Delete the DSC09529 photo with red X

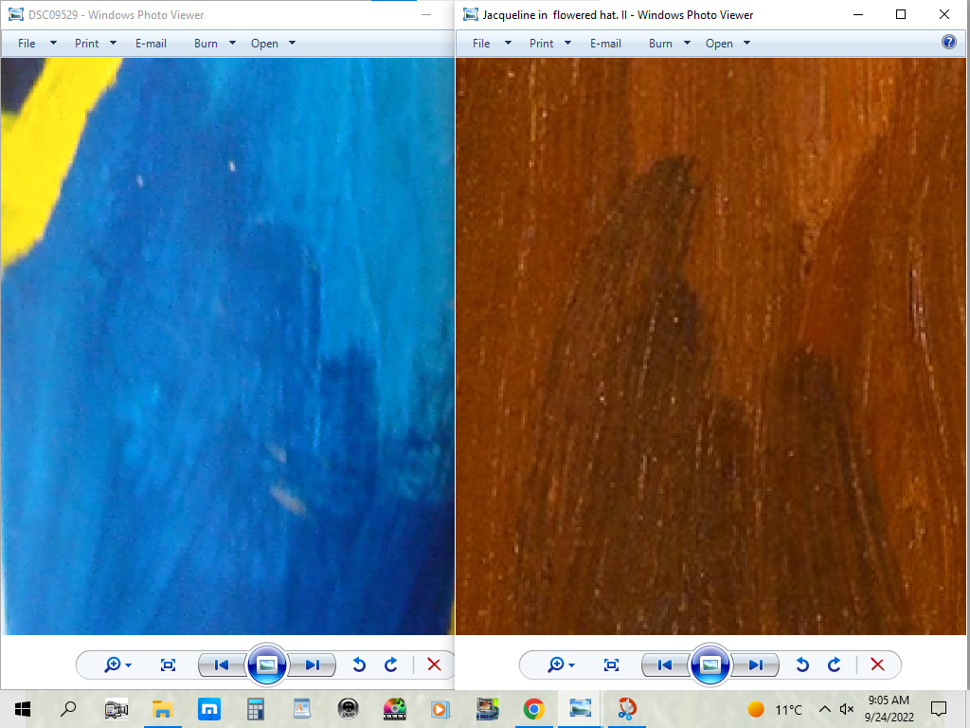click(434, 664)
